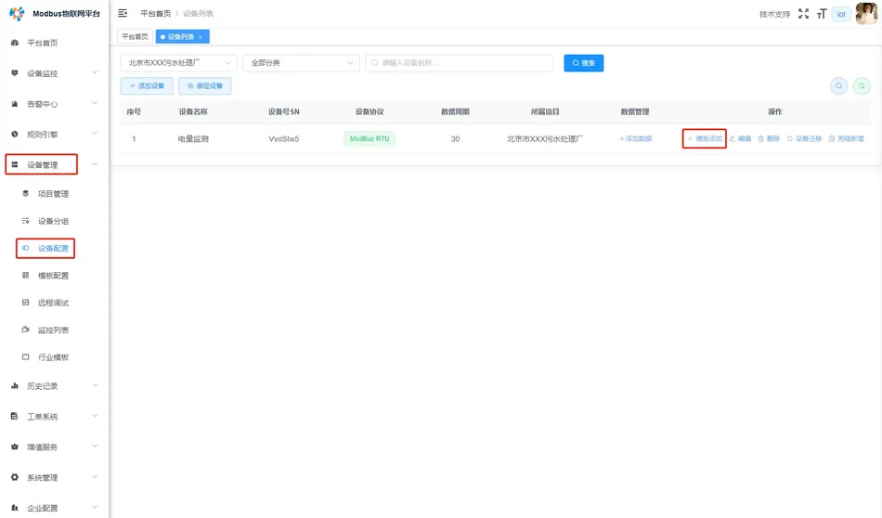882x518 pixels.
Task: Open the user avatar menu
Action: click(x=866, y=14)
